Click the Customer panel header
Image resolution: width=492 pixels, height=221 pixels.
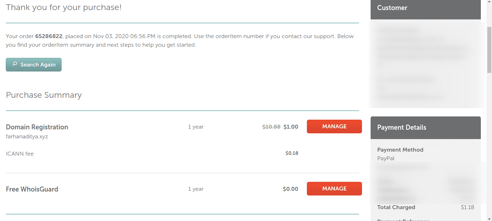392,8
